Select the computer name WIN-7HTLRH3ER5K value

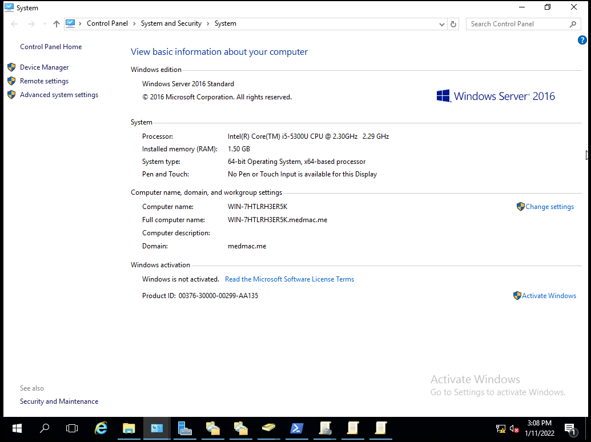coord(258,207)
